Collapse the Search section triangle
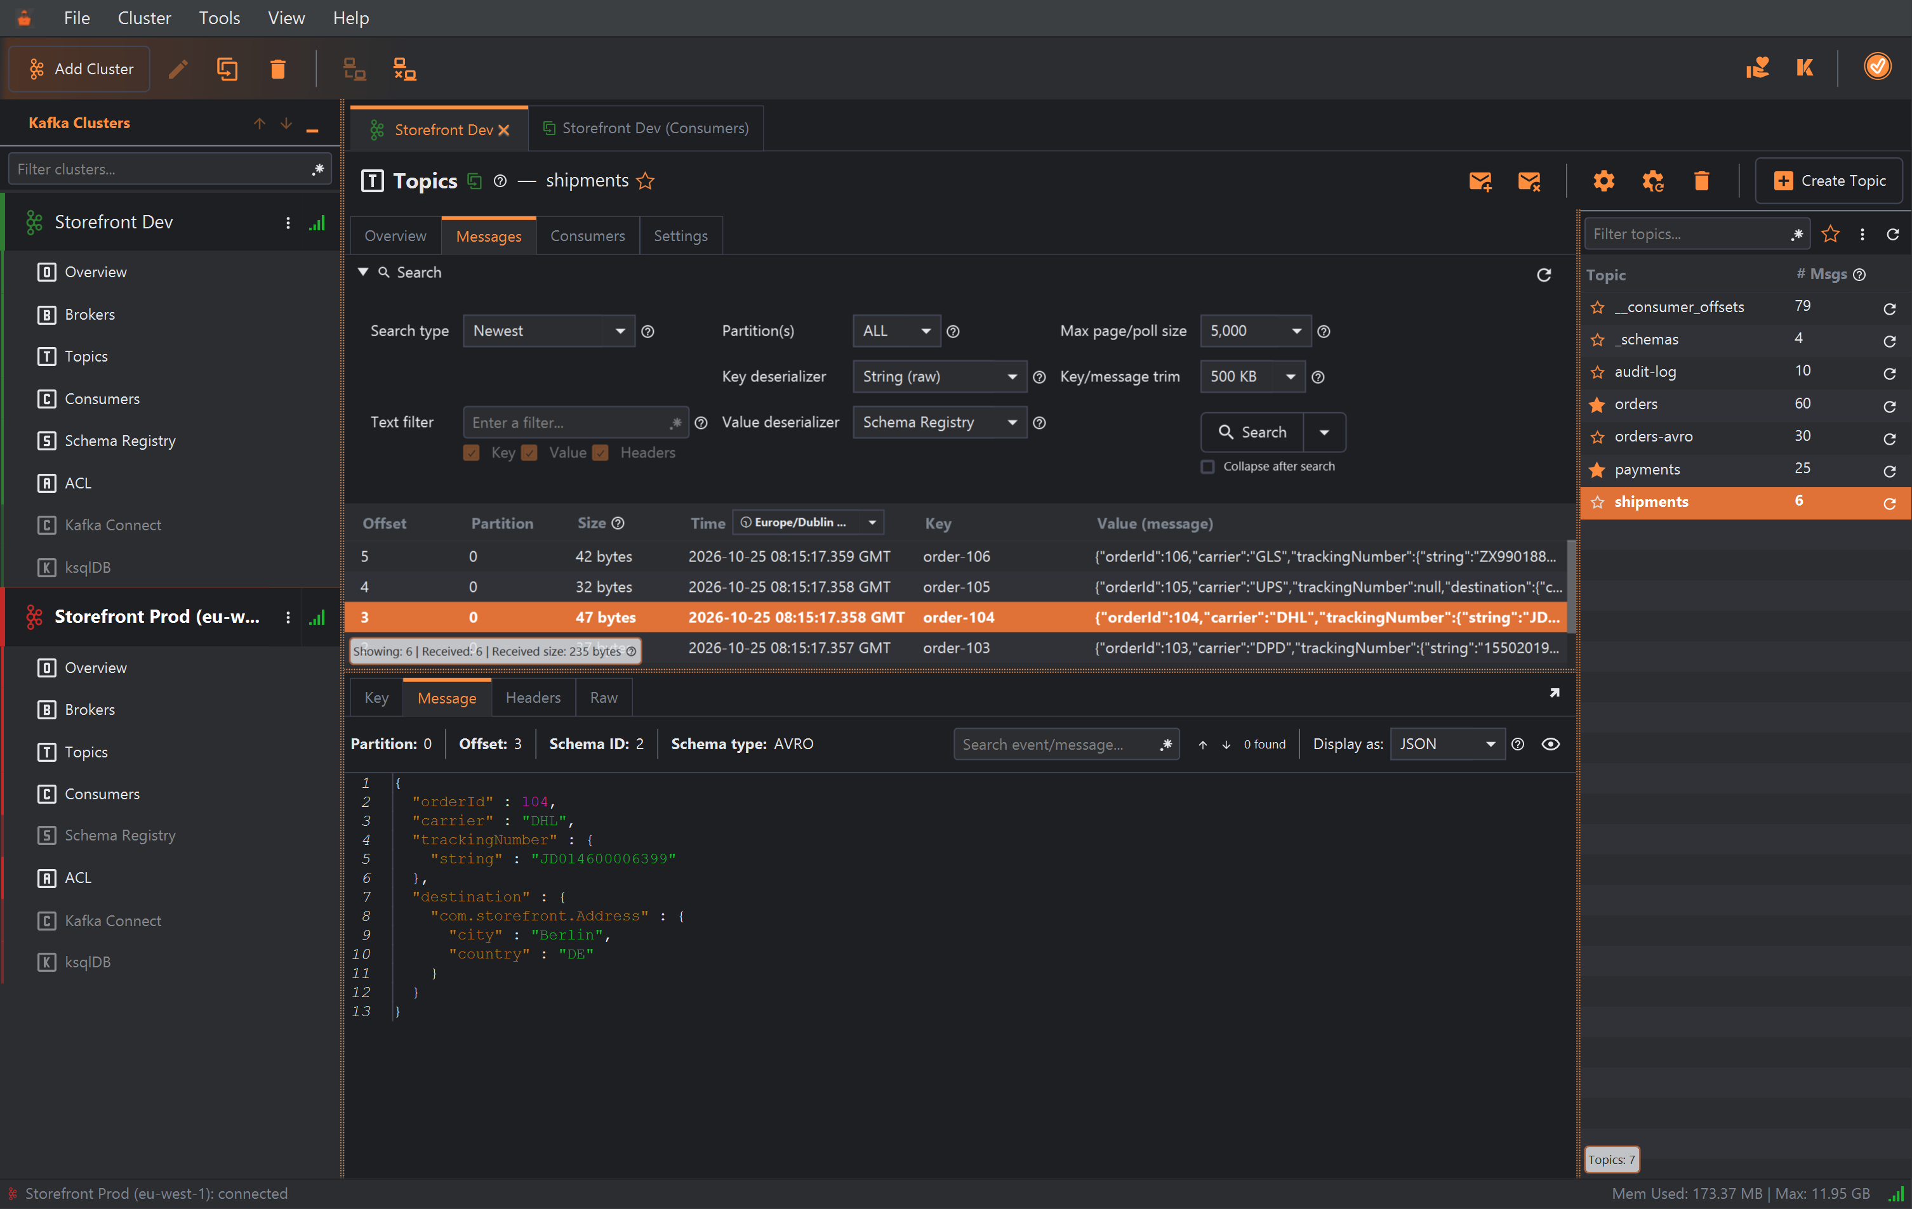Viewport: 1912px width, 1209px height. (363, 272)
